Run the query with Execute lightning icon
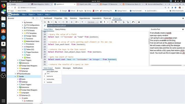This screenshot has height=104, width=185. [105, 22]
